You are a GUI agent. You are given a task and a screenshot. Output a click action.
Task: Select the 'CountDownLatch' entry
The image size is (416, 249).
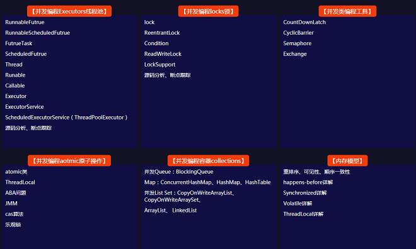(304, 22)
